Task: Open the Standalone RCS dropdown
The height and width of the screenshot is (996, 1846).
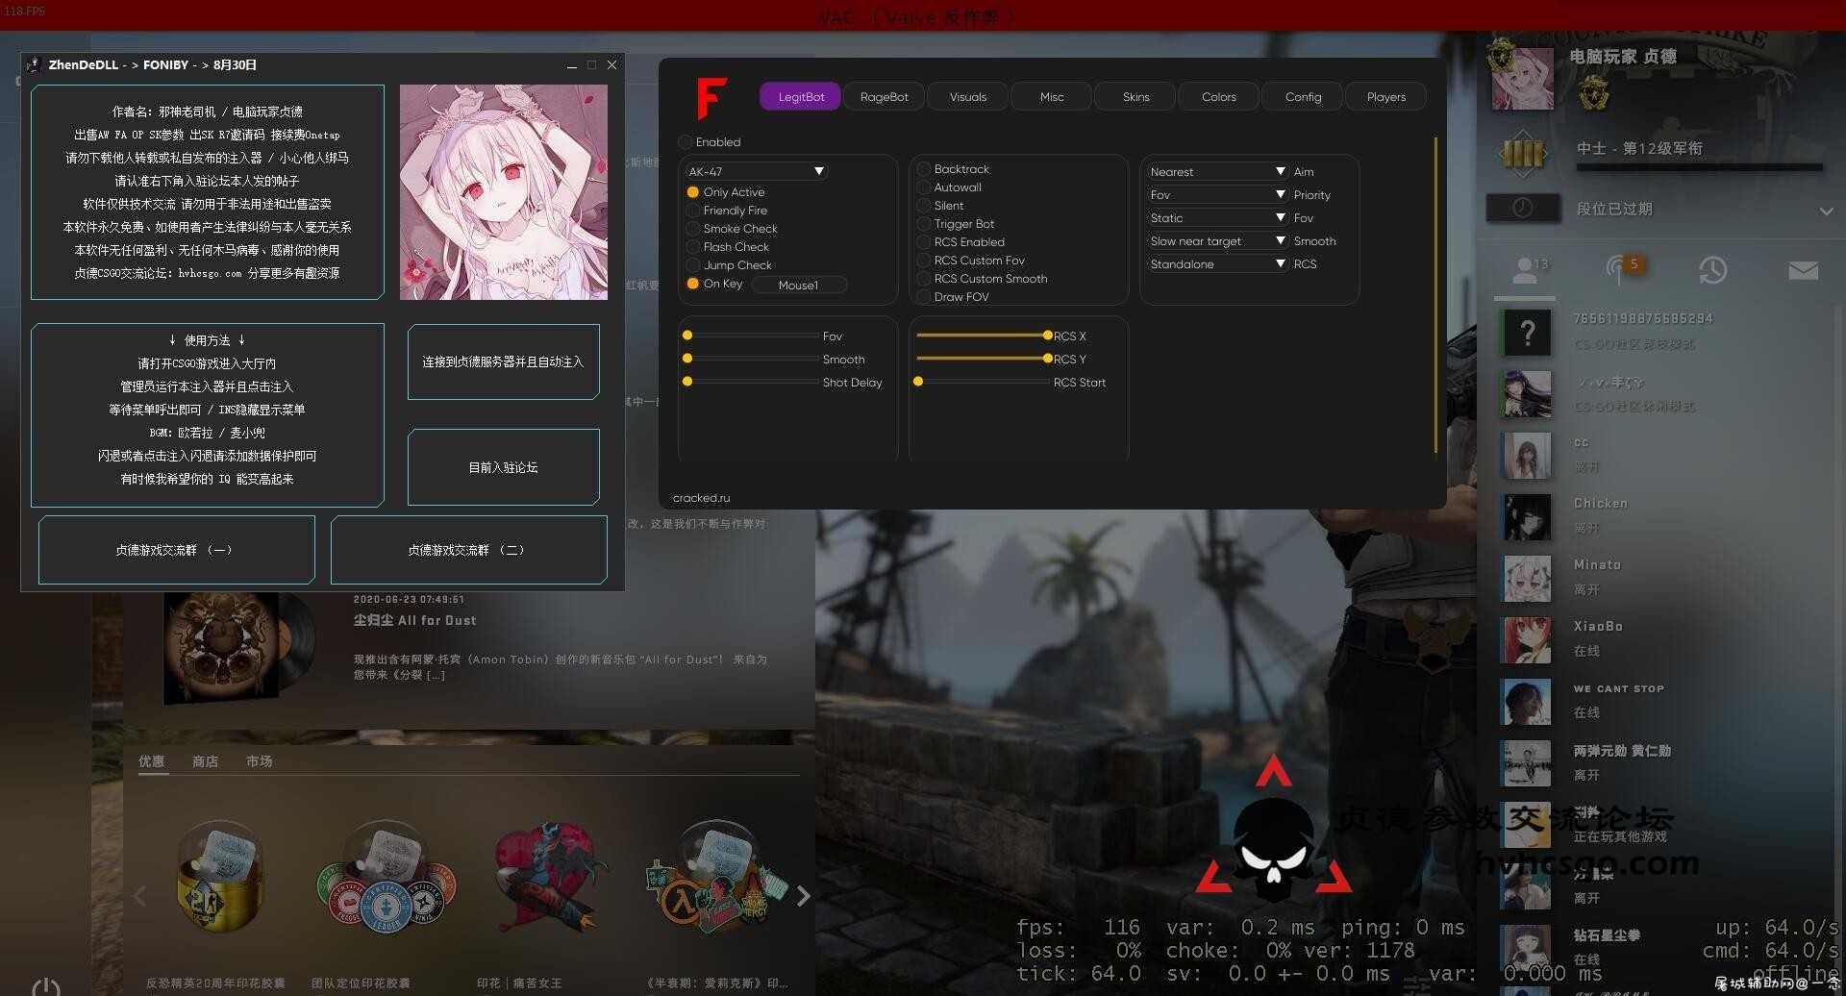Action: tap(1216, 264)
